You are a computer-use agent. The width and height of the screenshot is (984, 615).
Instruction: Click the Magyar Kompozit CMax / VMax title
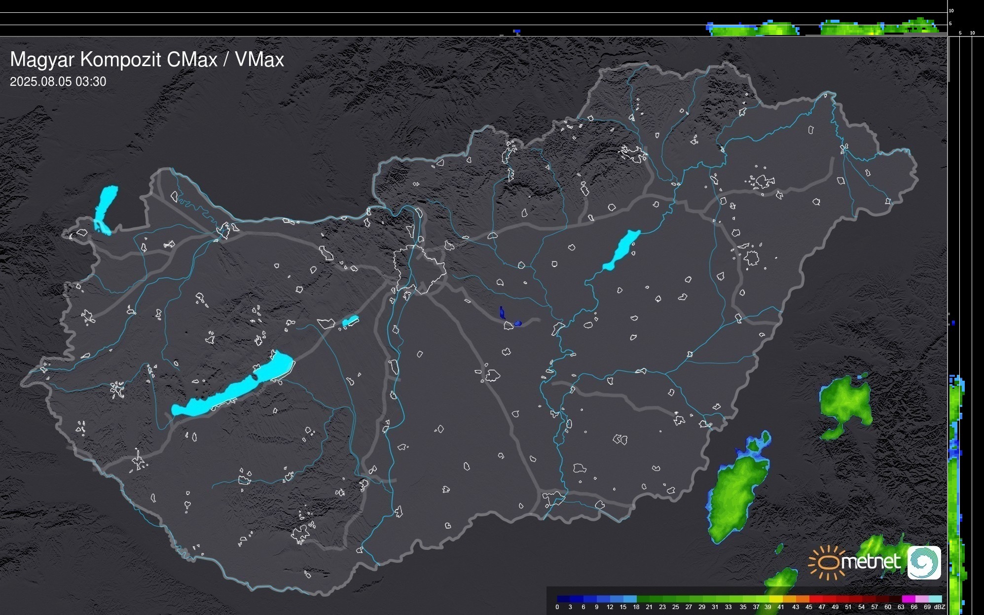(147, 60)
